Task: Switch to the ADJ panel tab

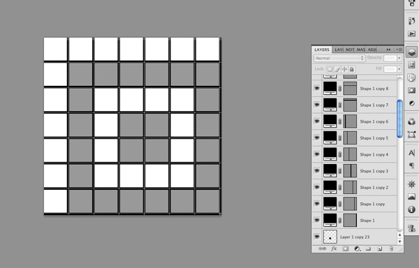Action: [x=372, y=50]
